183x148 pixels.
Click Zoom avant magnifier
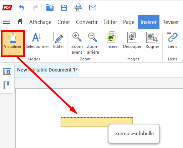[x=77, y=43]
